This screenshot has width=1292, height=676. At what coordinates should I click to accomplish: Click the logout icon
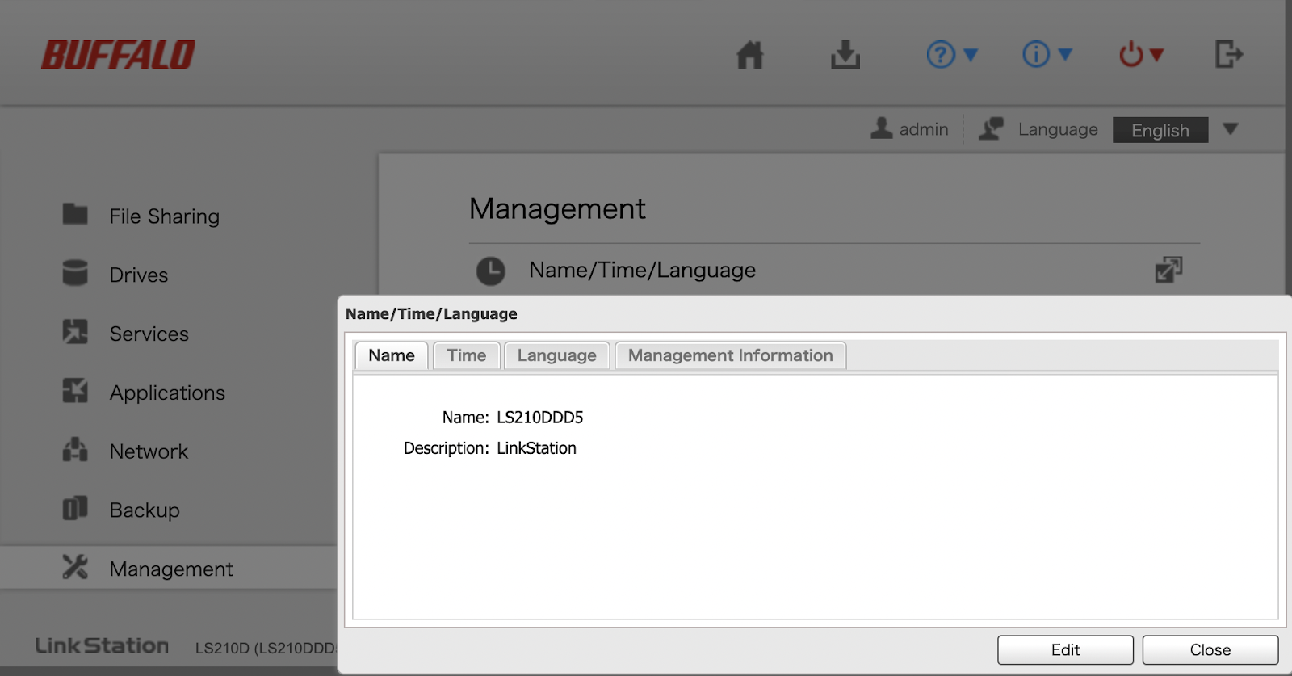point(1229,55)
